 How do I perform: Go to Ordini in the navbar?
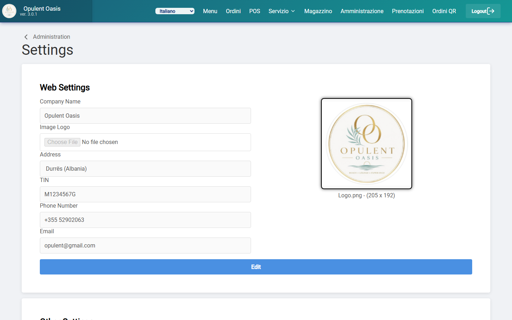(233, 11)
